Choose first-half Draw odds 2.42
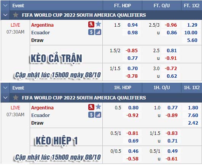The width and height of the screenshot is (202, 165). coord(193,123)
